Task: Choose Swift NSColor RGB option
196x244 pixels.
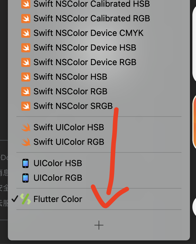Action: coord(99,91)
